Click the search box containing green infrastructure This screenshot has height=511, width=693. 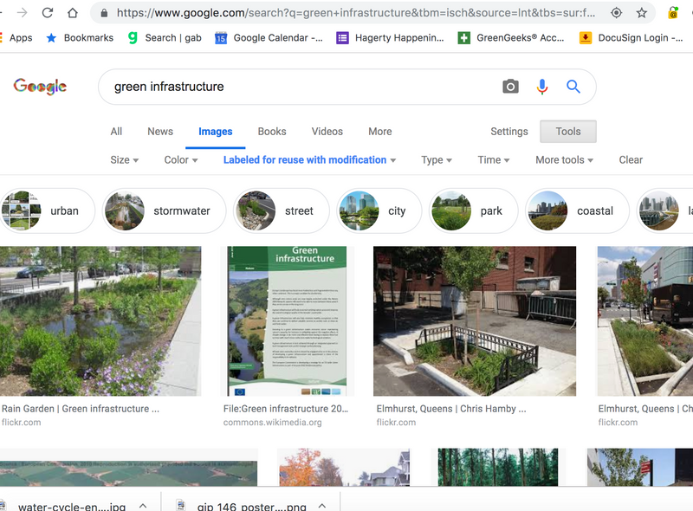click(295, 87)
